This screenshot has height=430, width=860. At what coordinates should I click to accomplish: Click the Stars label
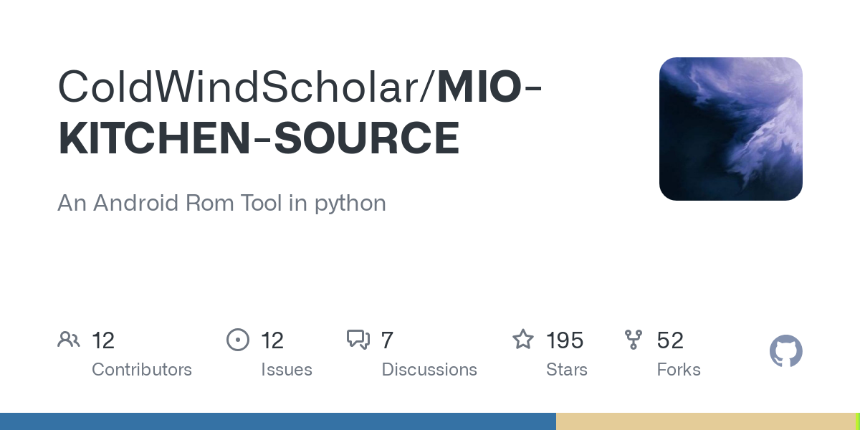567,370
